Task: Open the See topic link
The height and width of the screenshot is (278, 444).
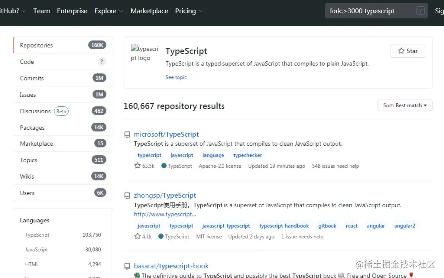Action: click(x=176, y=77)
